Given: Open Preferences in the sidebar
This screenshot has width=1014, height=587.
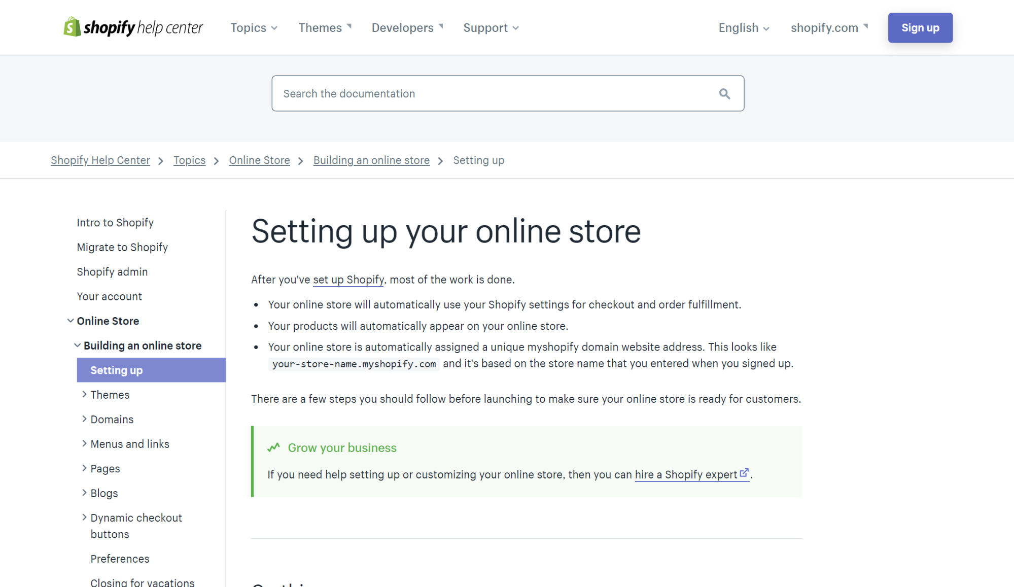Looking at the screenshot, I should pyautogui.click(x=120, y=559).
